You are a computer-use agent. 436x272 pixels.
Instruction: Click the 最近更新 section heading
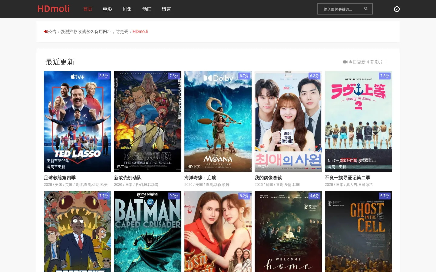[x=60, y=62]
